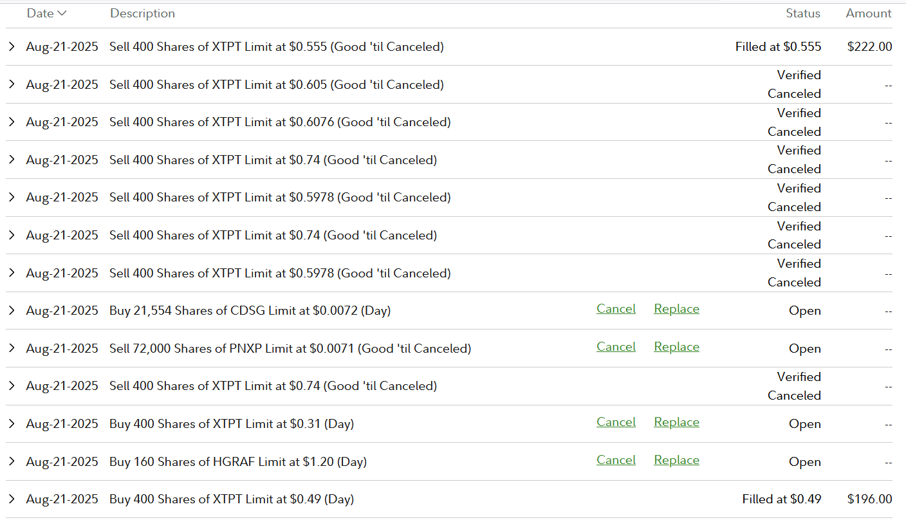Screen dimensions: 906x520
Task: Expand the XTPT buy order filled at $0.49
Action: point(12,499)
